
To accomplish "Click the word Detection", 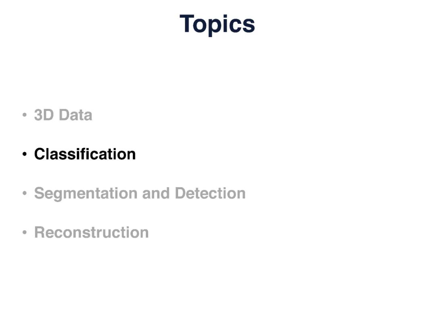I will (x=210, y=193).
